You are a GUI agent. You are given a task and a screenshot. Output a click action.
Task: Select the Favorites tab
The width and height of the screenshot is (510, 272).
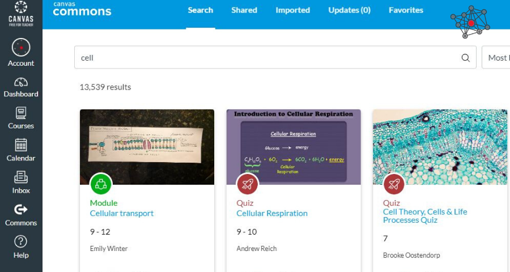pyautogui.click(x=406, y=10)
